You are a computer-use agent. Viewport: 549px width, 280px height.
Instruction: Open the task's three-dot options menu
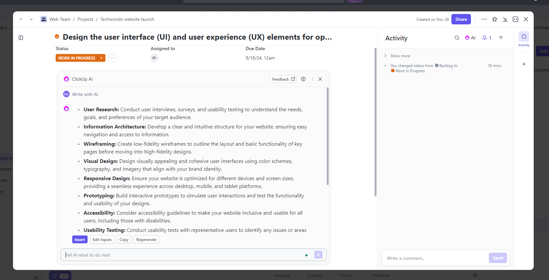coord(484,19)
